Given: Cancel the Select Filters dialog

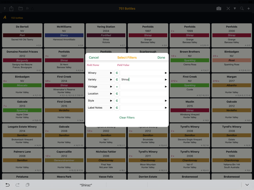Looking at the screenshot, I should pyautogui.click(x=93, y=57).
